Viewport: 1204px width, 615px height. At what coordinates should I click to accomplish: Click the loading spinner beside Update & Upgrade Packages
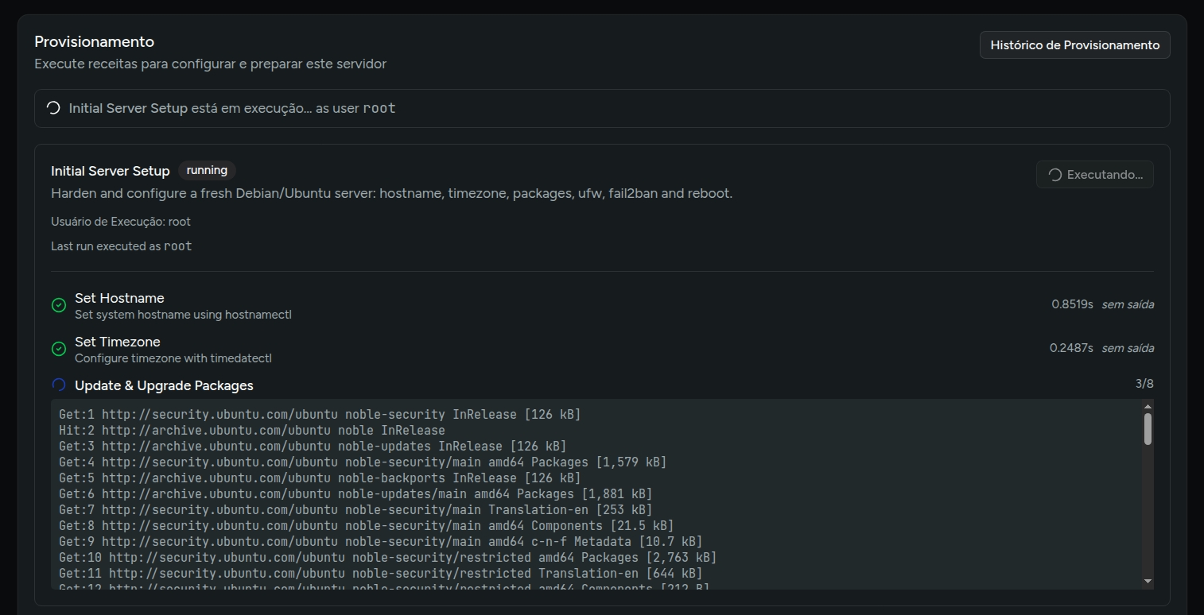pos(59,385)
